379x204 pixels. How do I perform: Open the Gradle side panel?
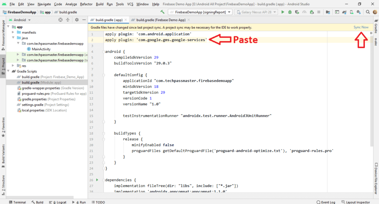376,26
